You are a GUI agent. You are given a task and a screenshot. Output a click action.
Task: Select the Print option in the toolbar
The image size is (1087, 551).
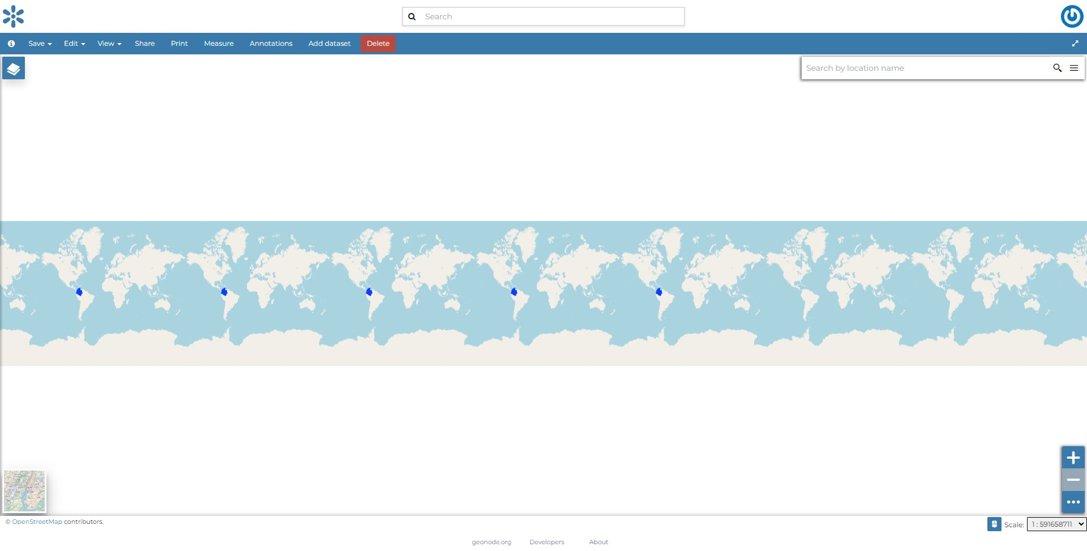coord(179,43)
